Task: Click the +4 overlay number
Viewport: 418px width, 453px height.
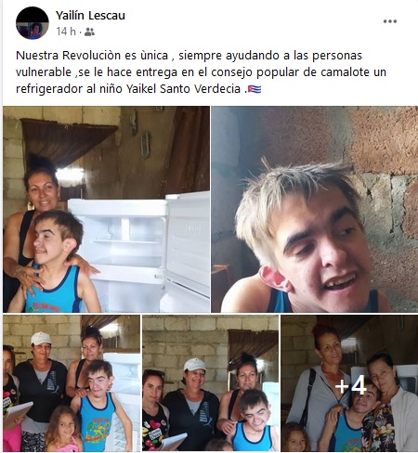Action: (x=351, y=386)
